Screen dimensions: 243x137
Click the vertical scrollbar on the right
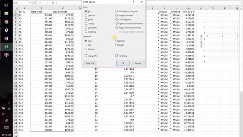(x=241, y=50)
